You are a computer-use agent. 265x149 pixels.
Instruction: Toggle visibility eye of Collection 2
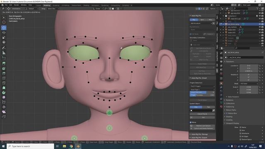tap(260, 16)
